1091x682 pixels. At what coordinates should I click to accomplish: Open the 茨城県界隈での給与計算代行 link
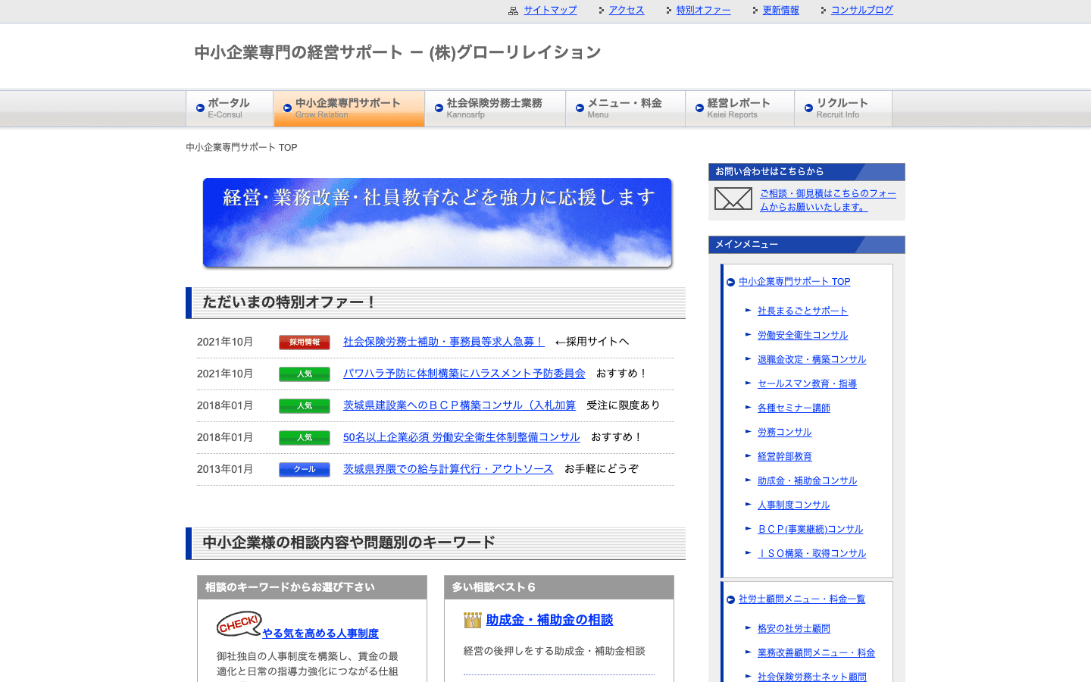coord(449,469)
